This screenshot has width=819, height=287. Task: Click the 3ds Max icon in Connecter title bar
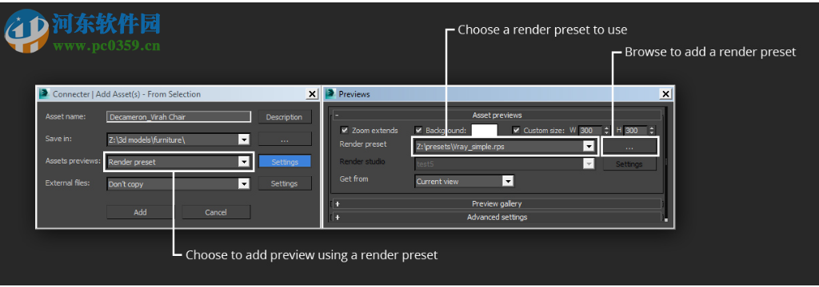click(x=45, y=94)
